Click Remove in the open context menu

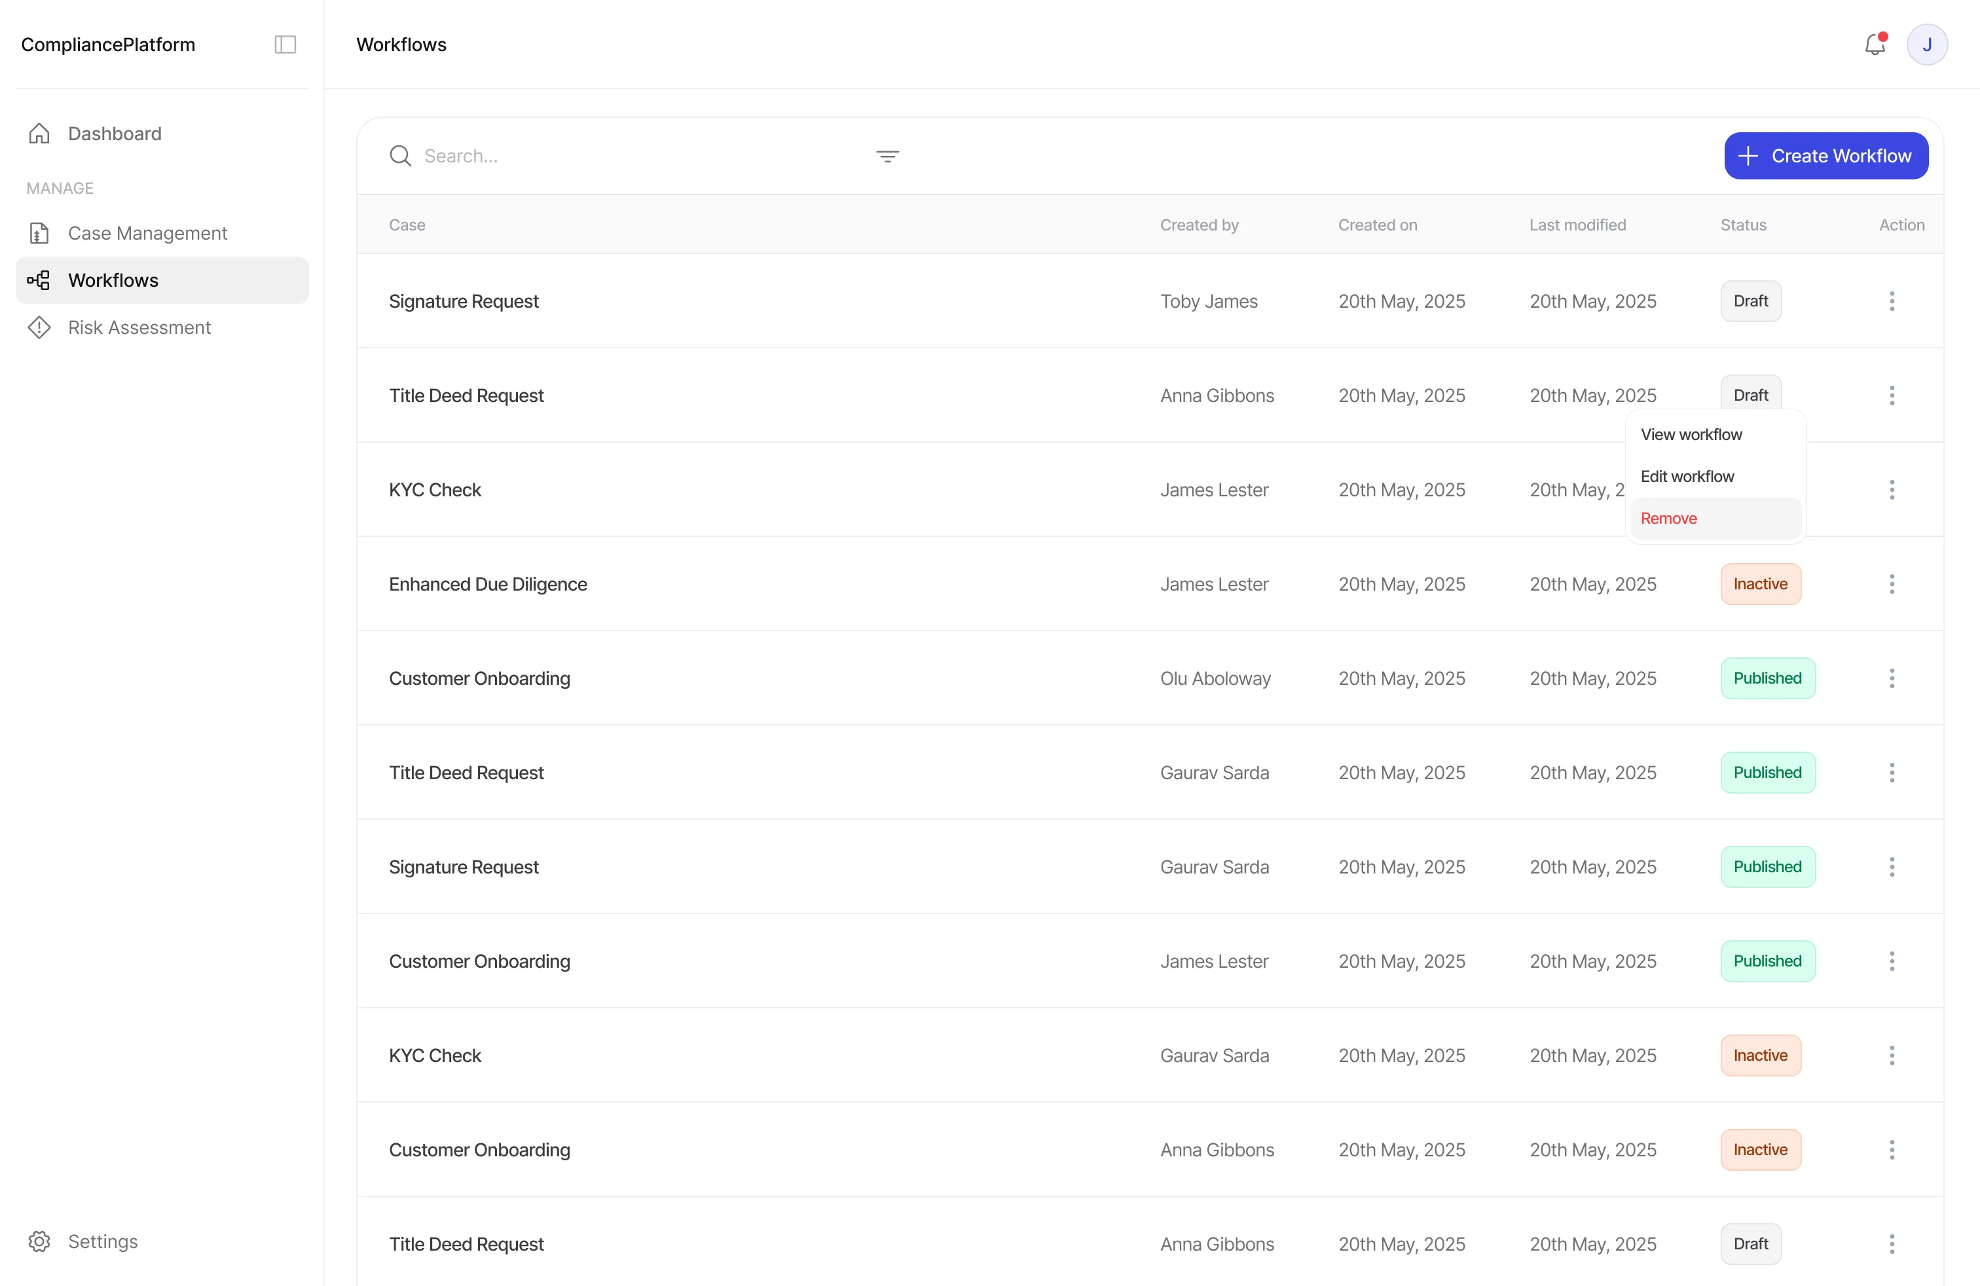pyautogui.click(x=1669, y=517)
